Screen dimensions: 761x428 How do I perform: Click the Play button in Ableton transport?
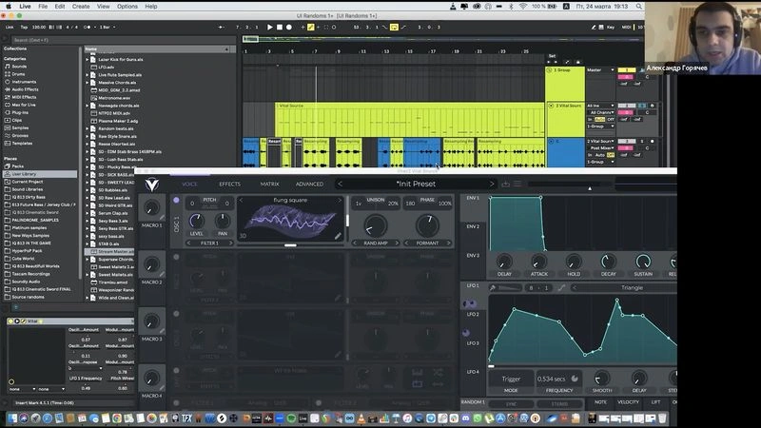(270, 28)
